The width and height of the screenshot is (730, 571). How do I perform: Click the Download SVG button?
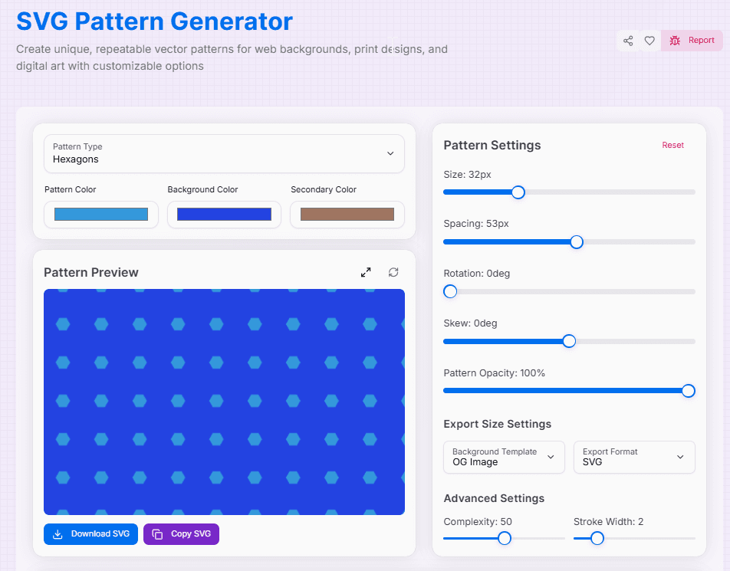pyautogui.click(x=90, y=534)
